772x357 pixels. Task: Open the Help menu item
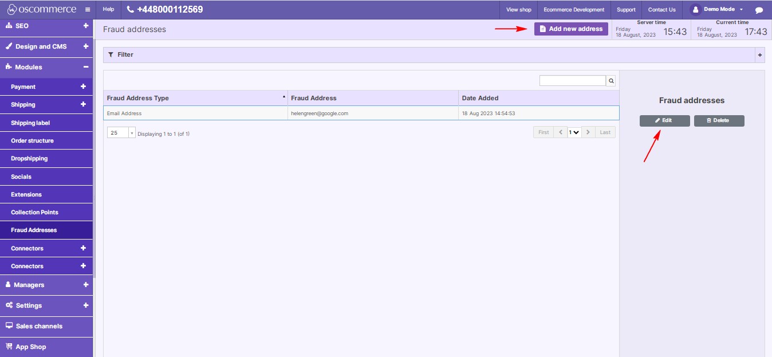[x=108, y=10]
